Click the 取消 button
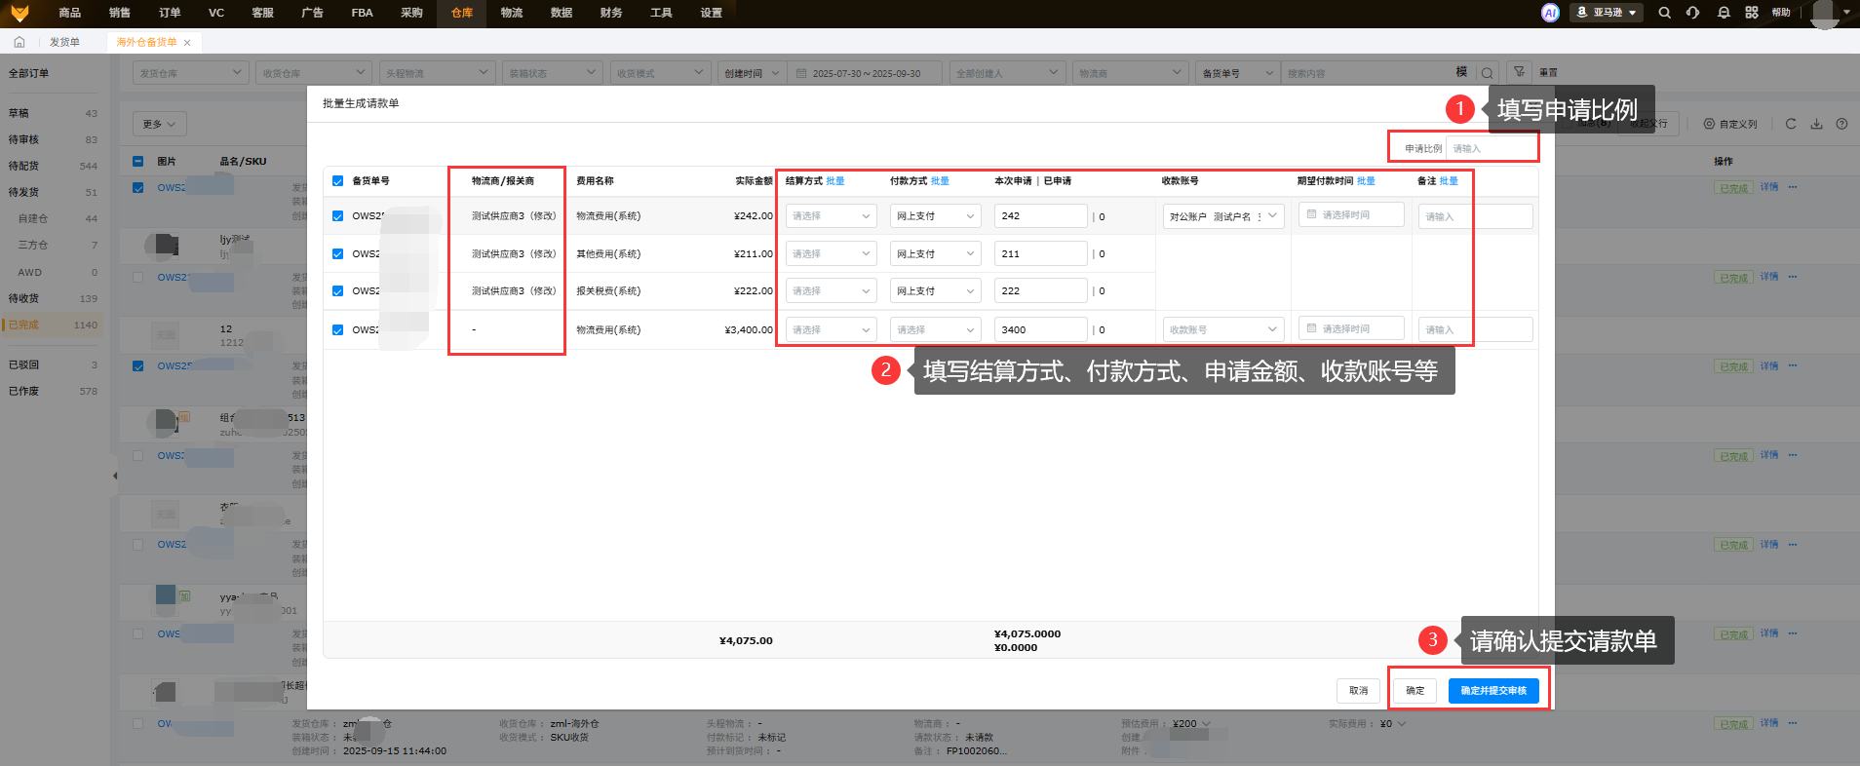The height and width of the screenshot is (766, 1860). click(x=1358, y=691)
